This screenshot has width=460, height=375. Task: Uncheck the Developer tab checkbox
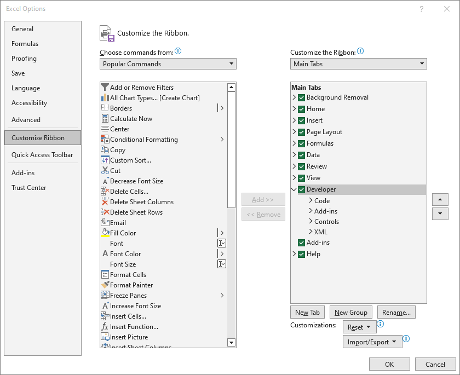pos(301,189)
